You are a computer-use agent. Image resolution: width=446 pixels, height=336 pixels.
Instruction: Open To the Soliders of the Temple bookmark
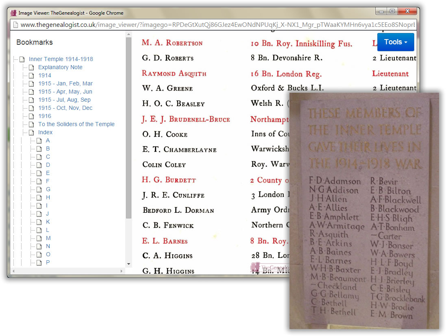[x=76, y=124]
